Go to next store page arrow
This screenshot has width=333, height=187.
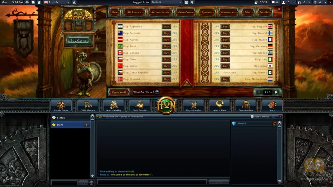point(276,92)
